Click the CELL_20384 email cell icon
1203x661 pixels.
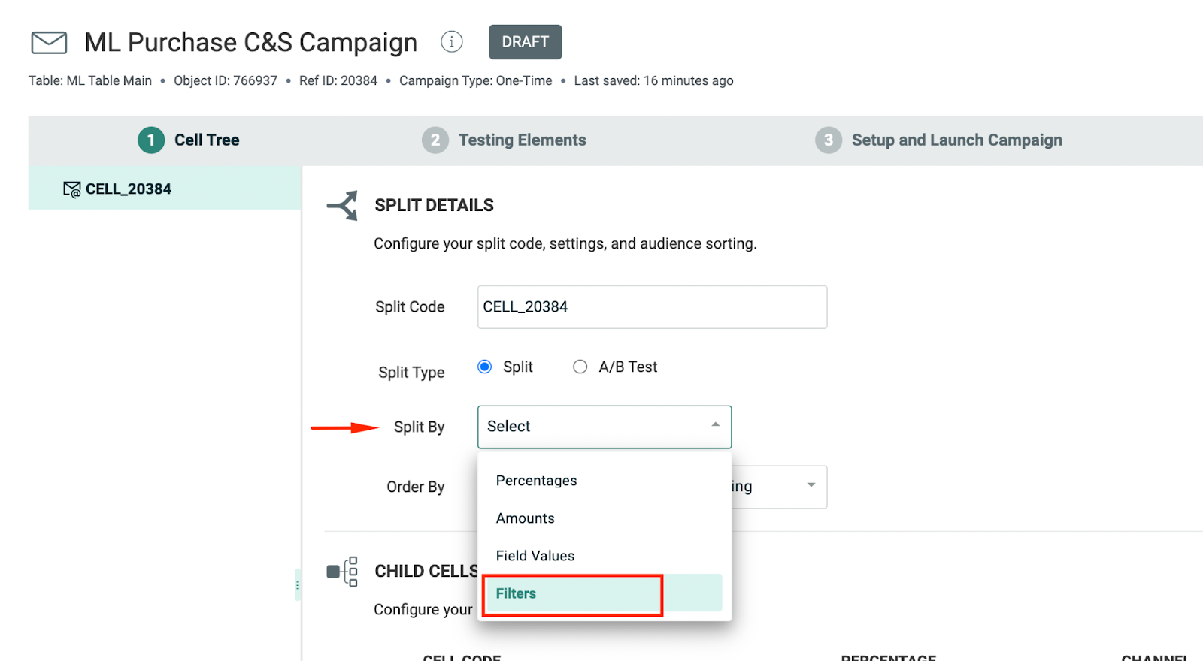71,189
